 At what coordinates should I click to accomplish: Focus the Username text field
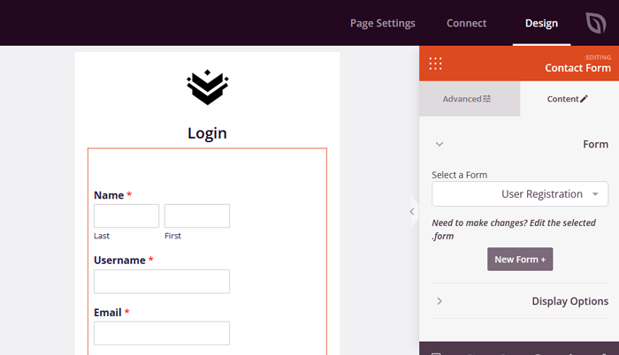tap(162, 282)
